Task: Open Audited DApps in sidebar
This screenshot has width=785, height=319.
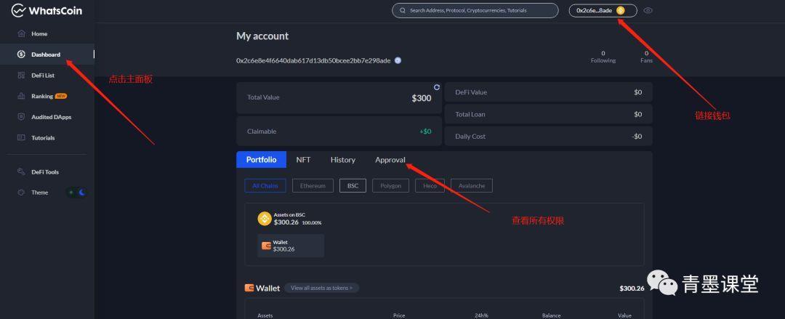Action: tap(51, 117)
